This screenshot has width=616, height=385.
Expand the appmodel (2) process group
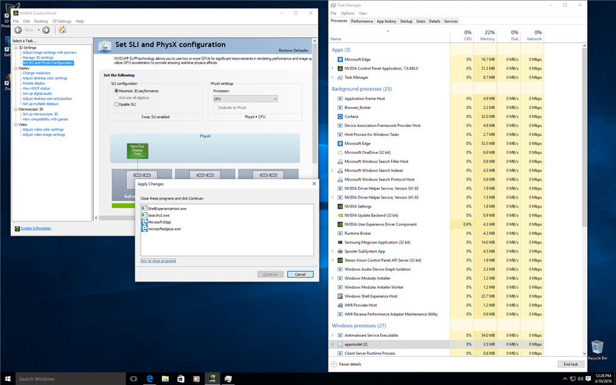click(x=332, y=345)
